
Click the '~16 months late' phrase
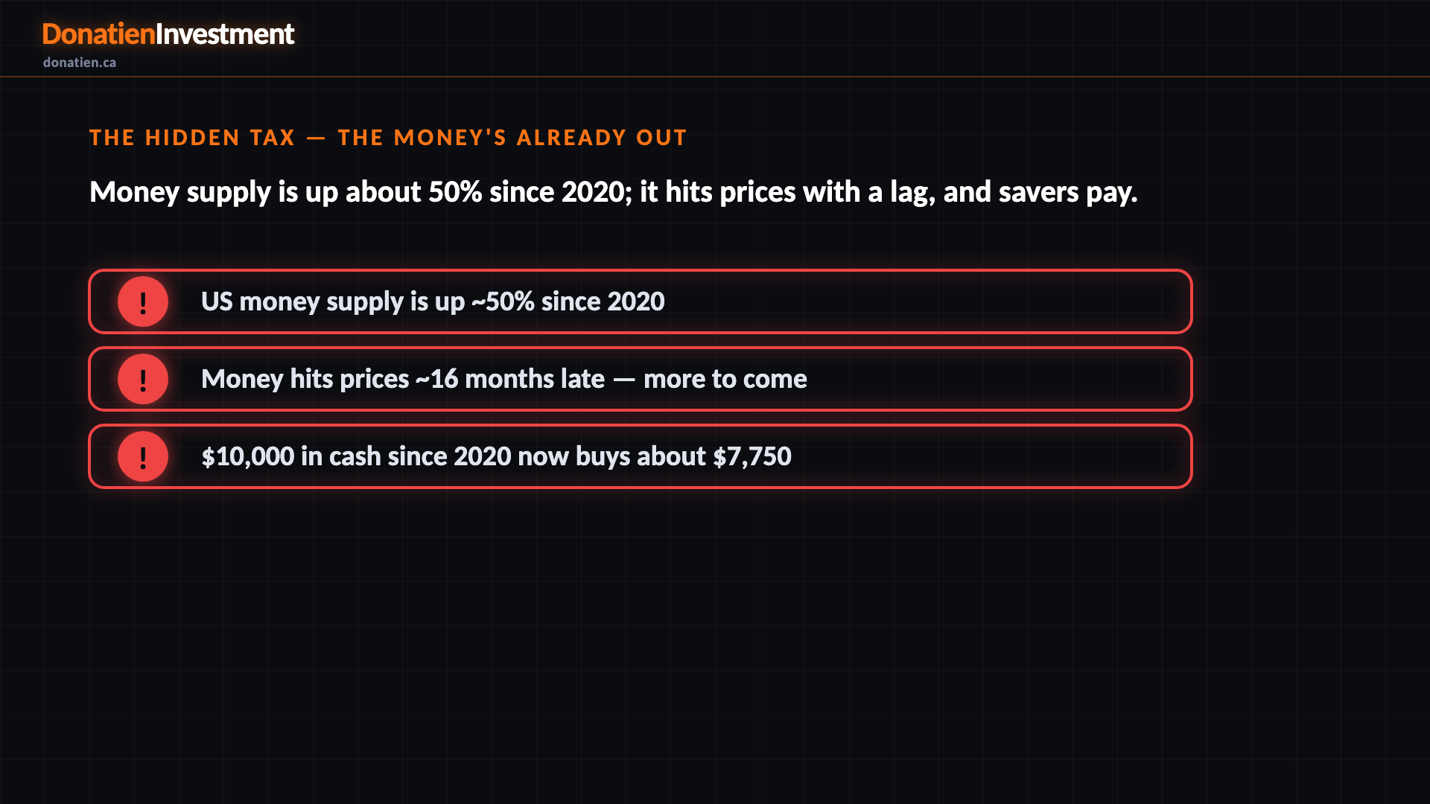click(x=510, y=379)
